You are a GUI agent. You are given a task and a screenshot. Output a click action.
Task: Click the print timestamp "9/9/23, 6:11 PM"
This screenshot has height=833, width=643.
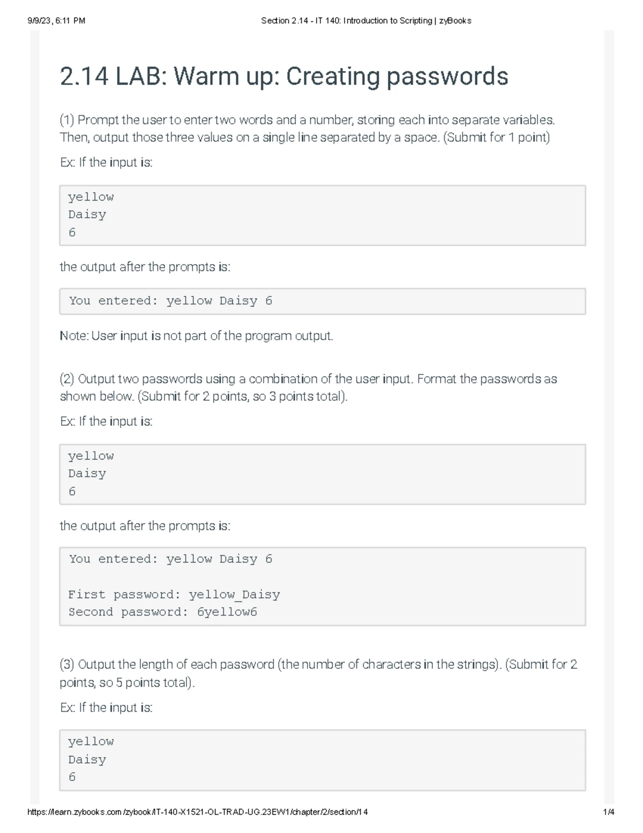point(56,21)
